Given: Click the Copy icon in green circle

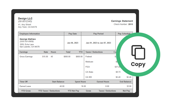Looking at the screenshot, I should (x=138, y=52).
